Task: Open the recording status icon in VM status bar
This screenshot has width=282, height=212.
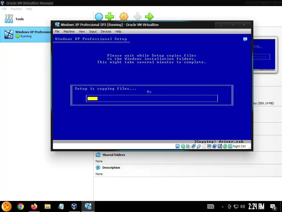Action: click(x=214, y=146)
